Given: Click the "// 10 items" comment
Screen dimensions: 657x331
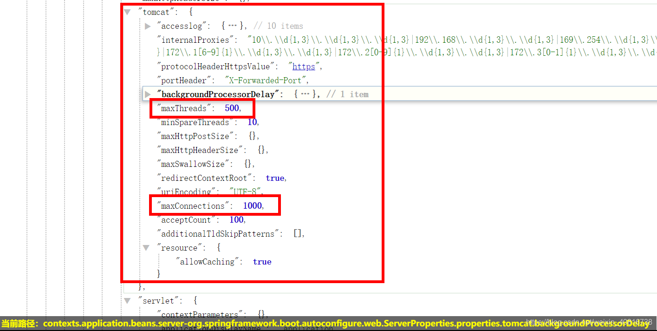Looking at the screenshot, I should tap(278, 26).
